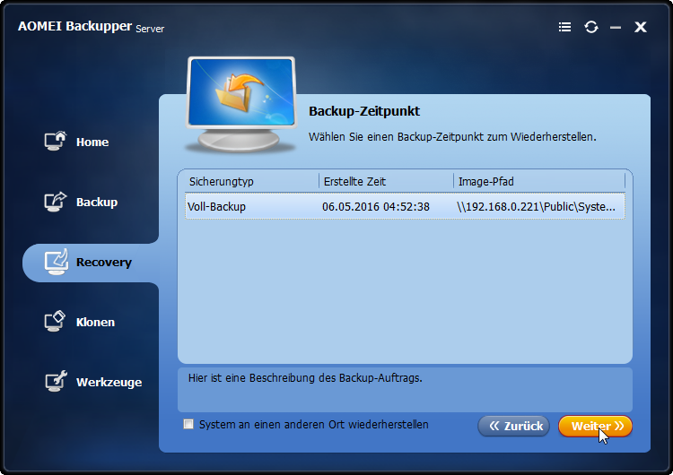Image resolution: width=673 pixels, height=475 pixels.
Task: Sort by Image-Pfad column header
Action: click(x=539, y=181)
